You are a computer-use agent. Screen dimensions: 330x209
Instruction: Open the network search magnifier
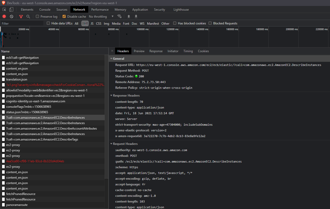pyautogui.click(x=28, y=16)
